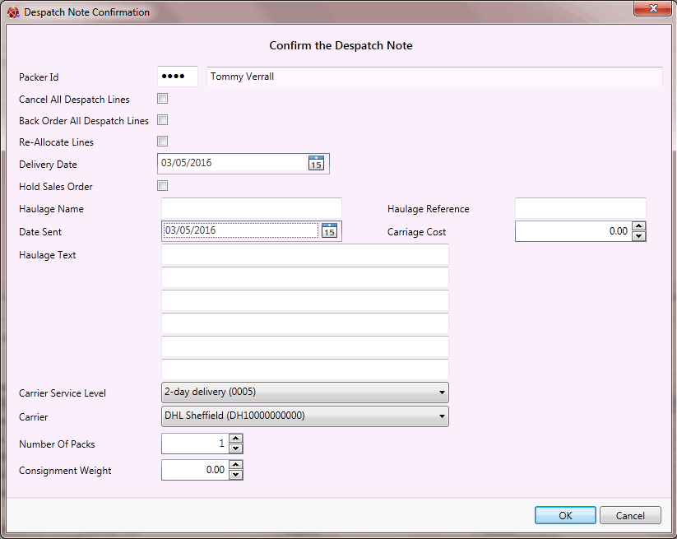
Task: Increase the Number Of Packs
Action: tap(235, 439)
